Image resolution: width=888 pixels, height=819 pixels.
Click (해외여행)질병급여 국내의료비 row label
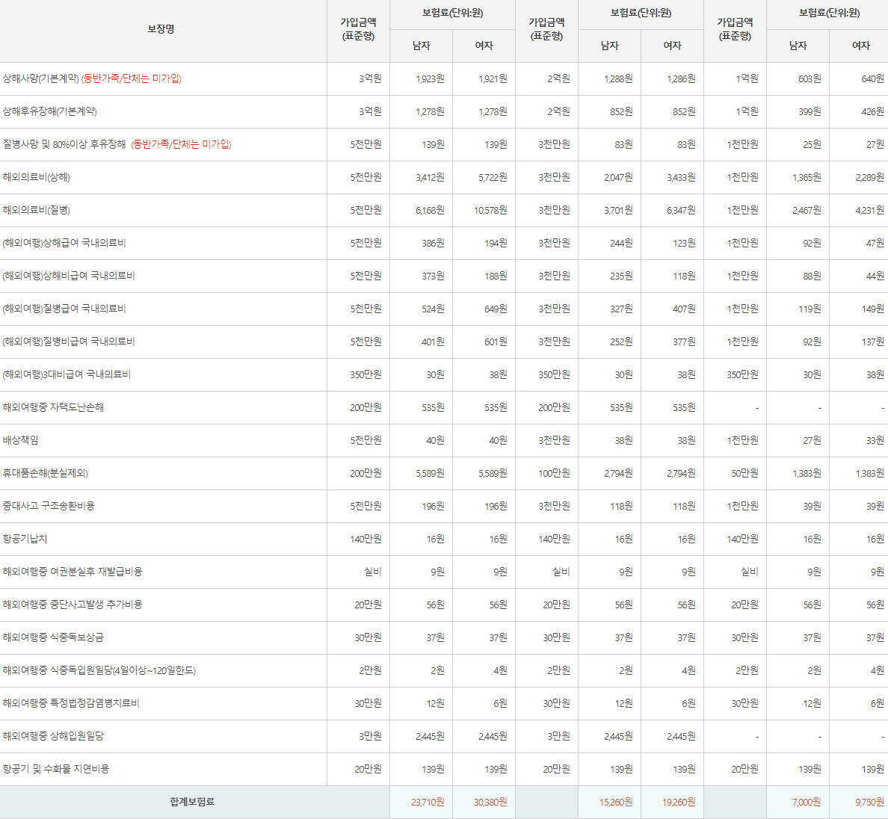pyautogui.click(x=64, y=309)
